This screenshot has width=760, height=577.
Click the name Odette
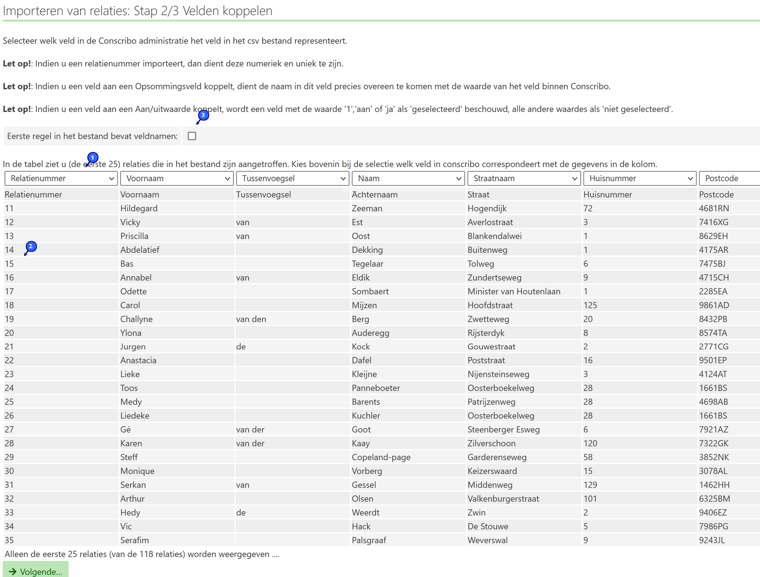click(x=133, y=292)
